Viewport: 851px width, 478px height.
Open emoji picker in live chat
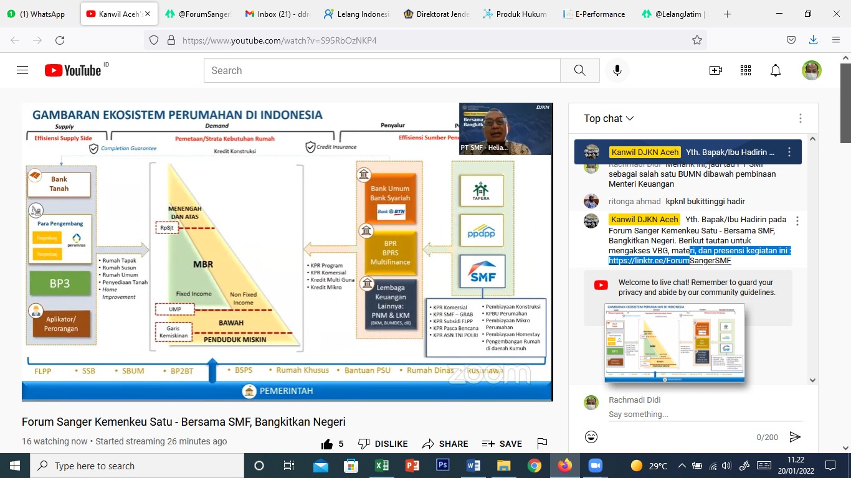click(591, 437)
